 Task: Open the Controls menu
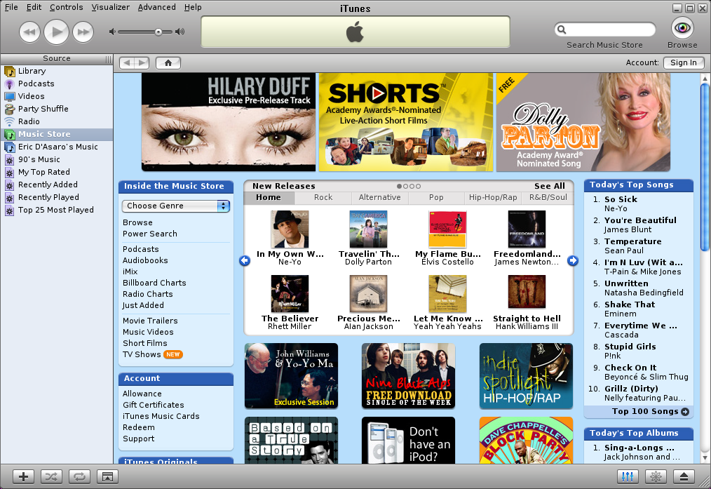[67, 7]
